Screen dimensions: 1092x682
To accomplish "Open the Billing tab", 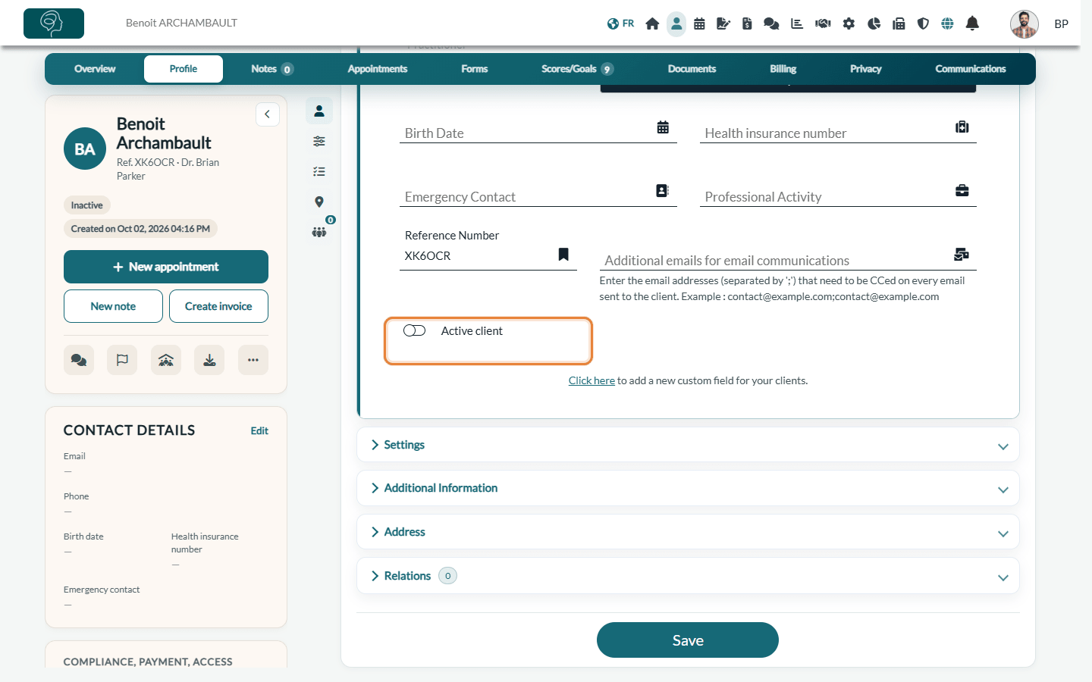I will point(783,69).
